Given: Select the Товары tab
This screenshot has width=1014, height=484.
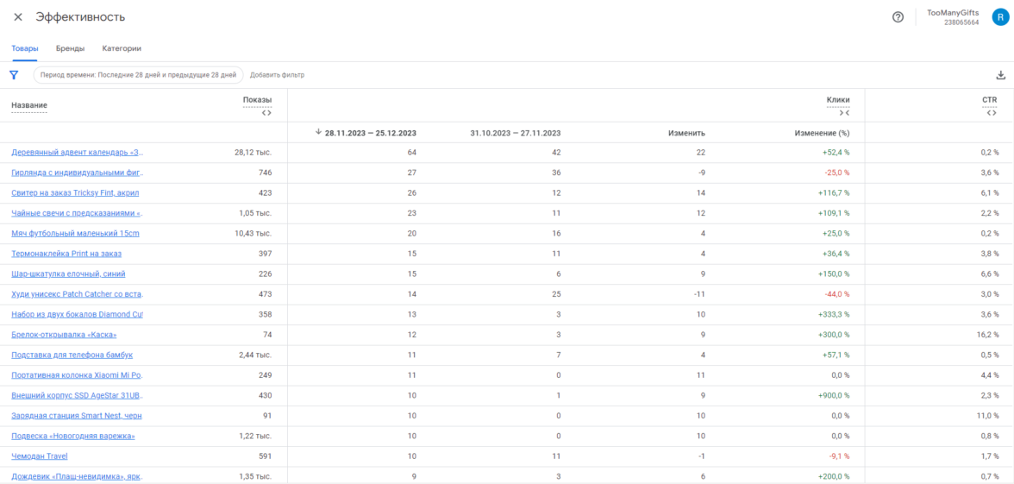Looking at the screenshot, I should (x=24, y=48).
